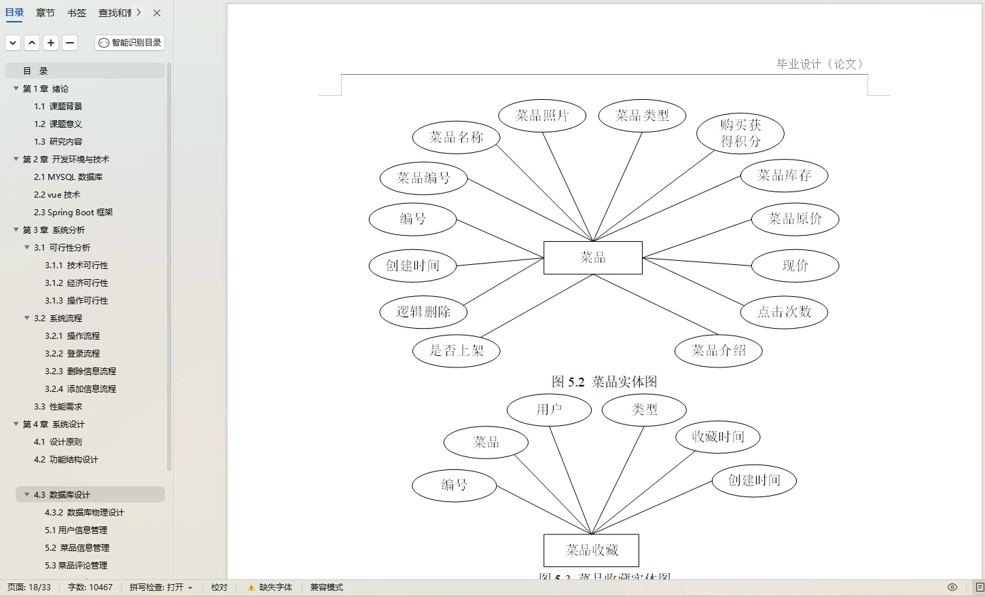Select 2.2 vue 技术 heading
Screen dimensions: 985x597
click(x=57, y=194)
